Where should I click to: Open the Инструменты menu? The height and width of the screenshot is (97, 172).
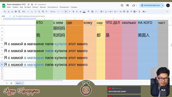tap(53, 7)
